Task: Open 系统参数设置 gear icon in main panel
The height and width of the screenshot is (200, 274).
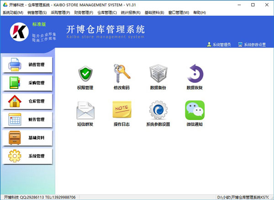Action: pos(158,110)
